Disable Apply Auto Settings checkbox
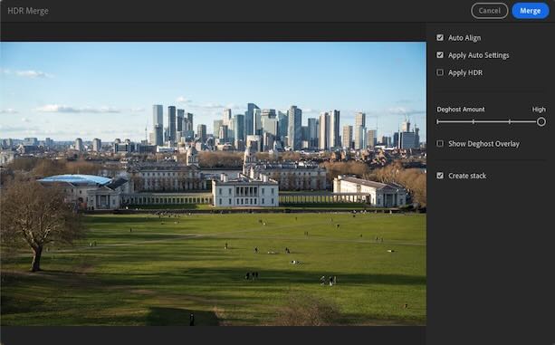555x345 pixels. click(440, 55)
